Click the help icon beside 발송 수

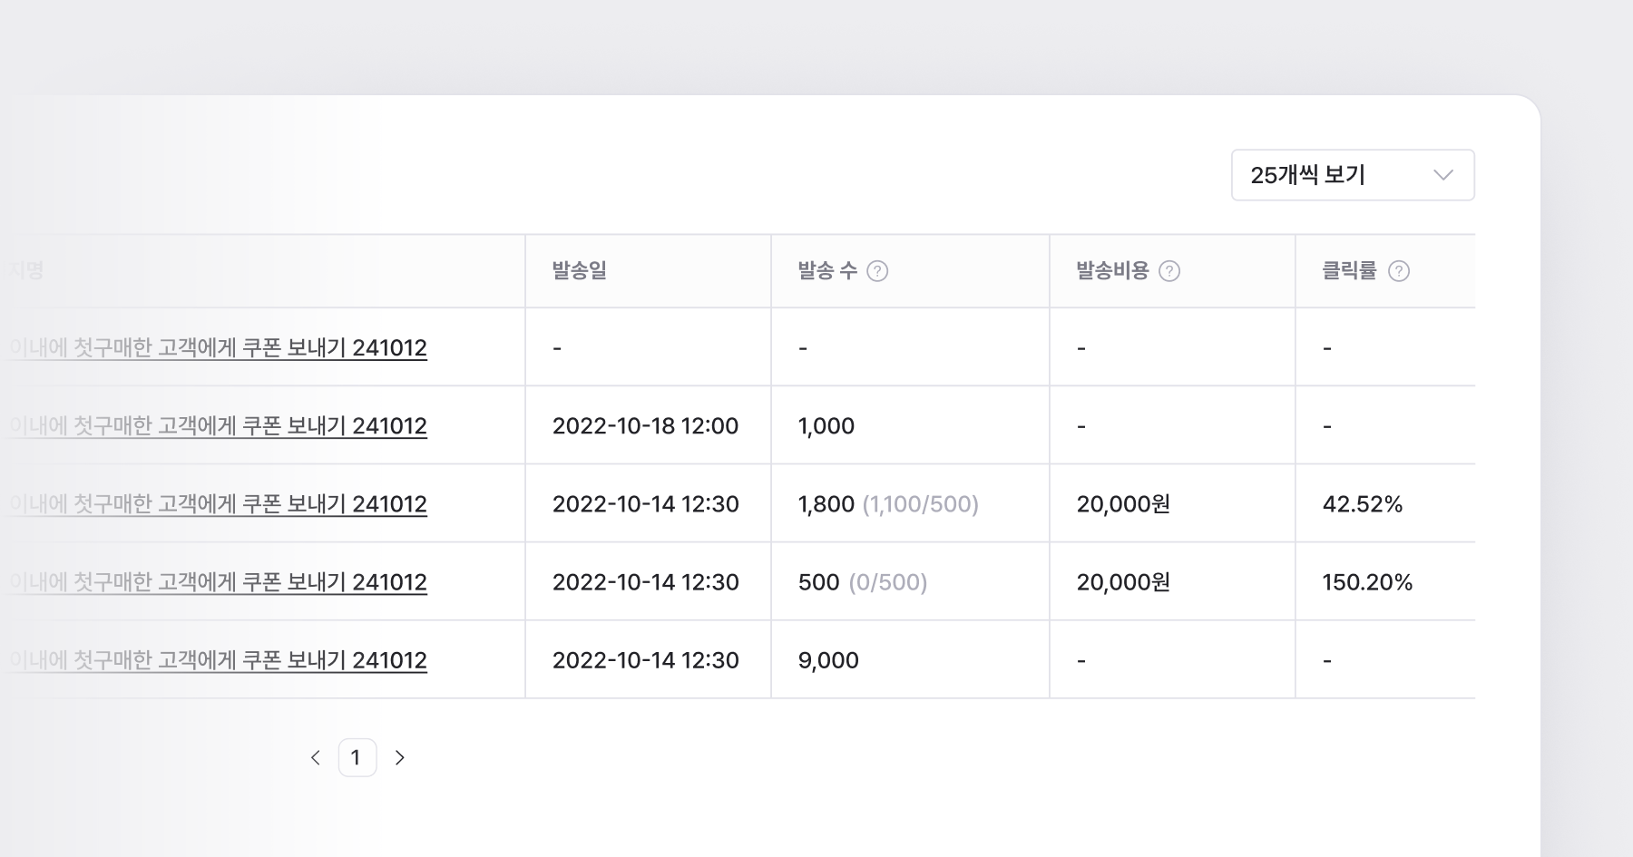tap(877, 271)
